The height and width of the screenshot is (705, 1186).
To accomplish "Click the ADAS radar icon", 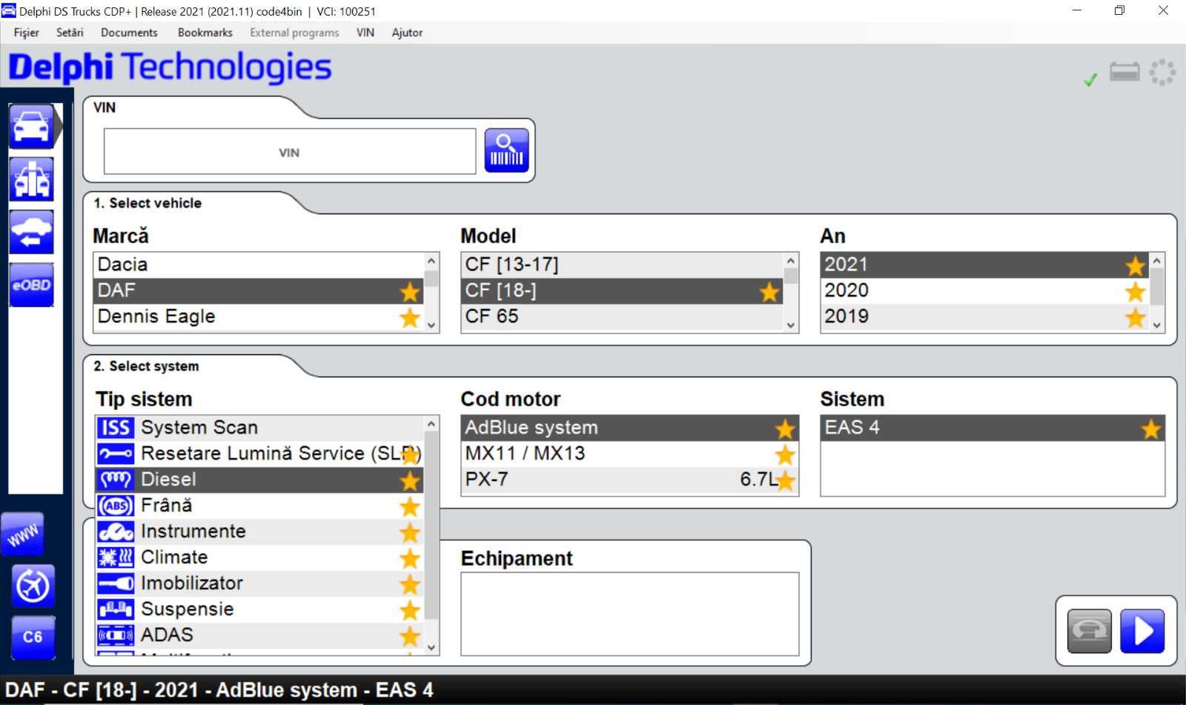I will (x=116, y=635).
